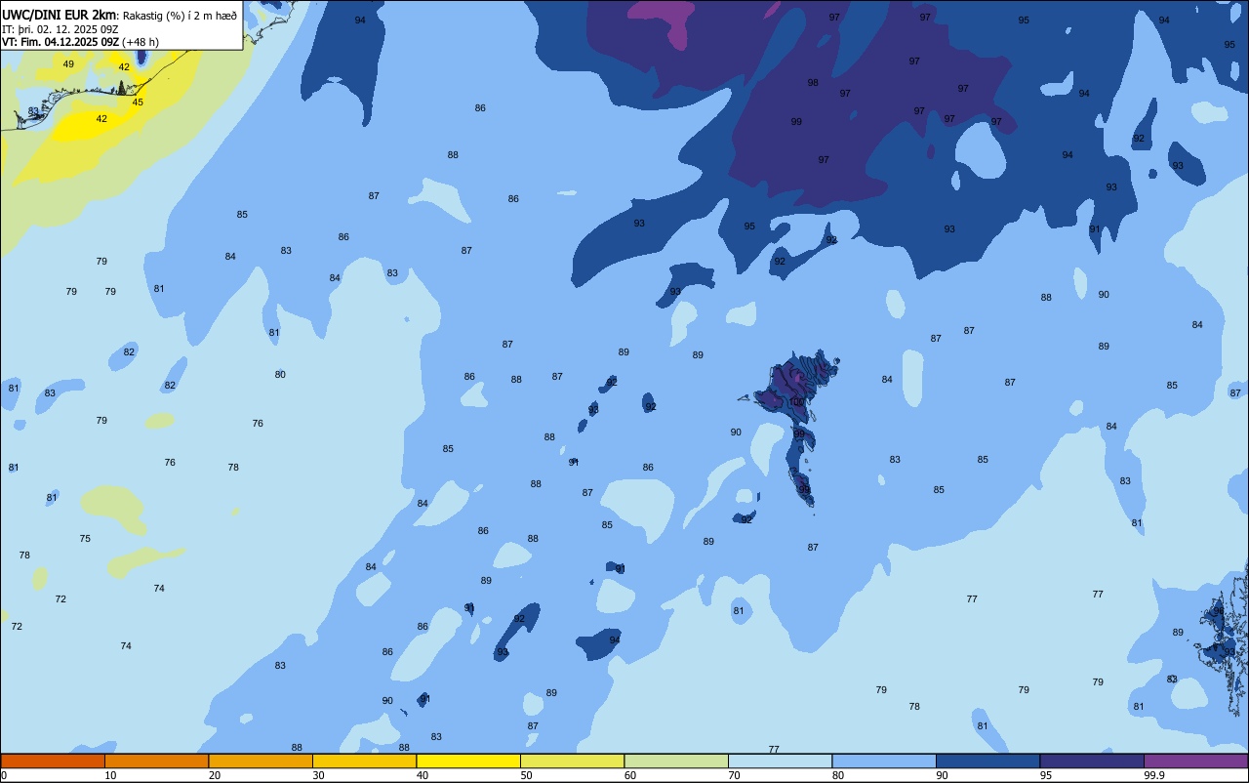Click the 30–40 golden legend swatch

pyautogui.click(x=364, y=761)
